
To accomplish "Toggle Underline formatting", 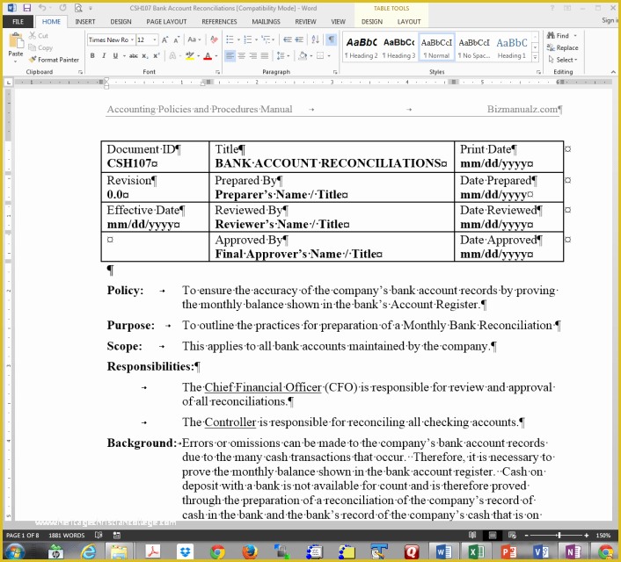I will tap(115, 56).
